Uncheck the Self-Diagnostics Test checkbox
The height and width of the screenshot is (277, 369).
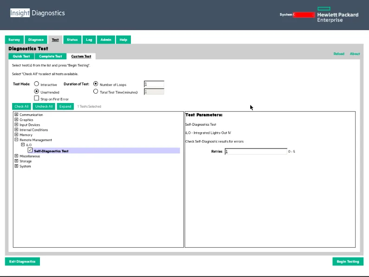[x=30, y=150]
